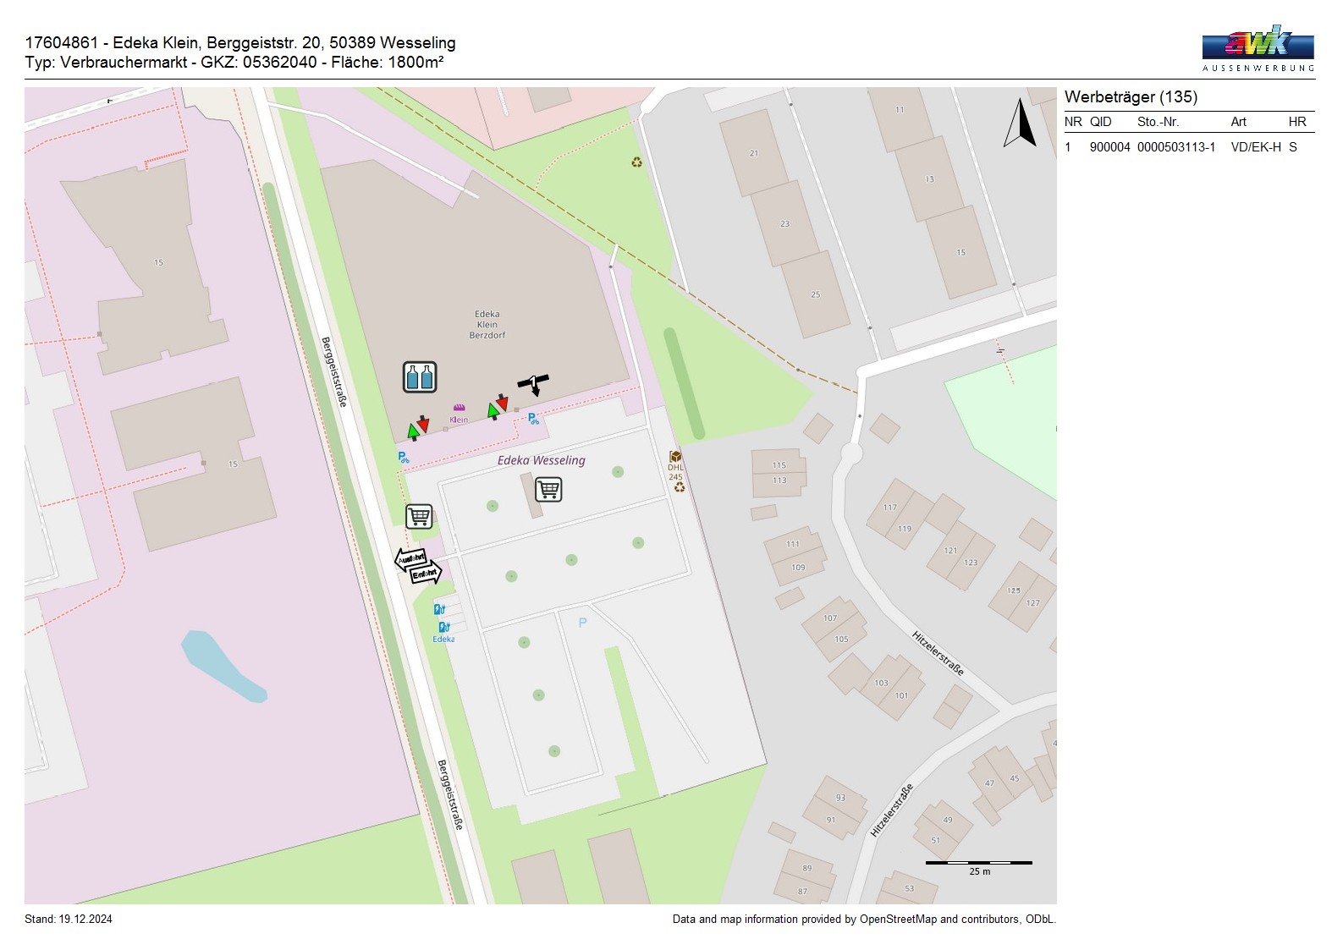Click the shopping cart icon below Edeka Wesseling label
Screen dimensions: 1343x950
pyautogui.click(x=548, y=489)
